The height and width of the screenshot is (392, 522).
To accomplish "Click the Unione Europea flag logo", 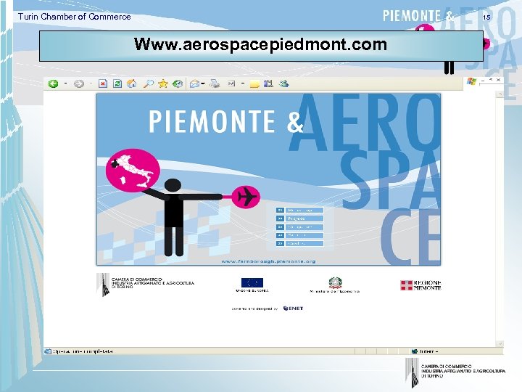I will coord(252,285).
